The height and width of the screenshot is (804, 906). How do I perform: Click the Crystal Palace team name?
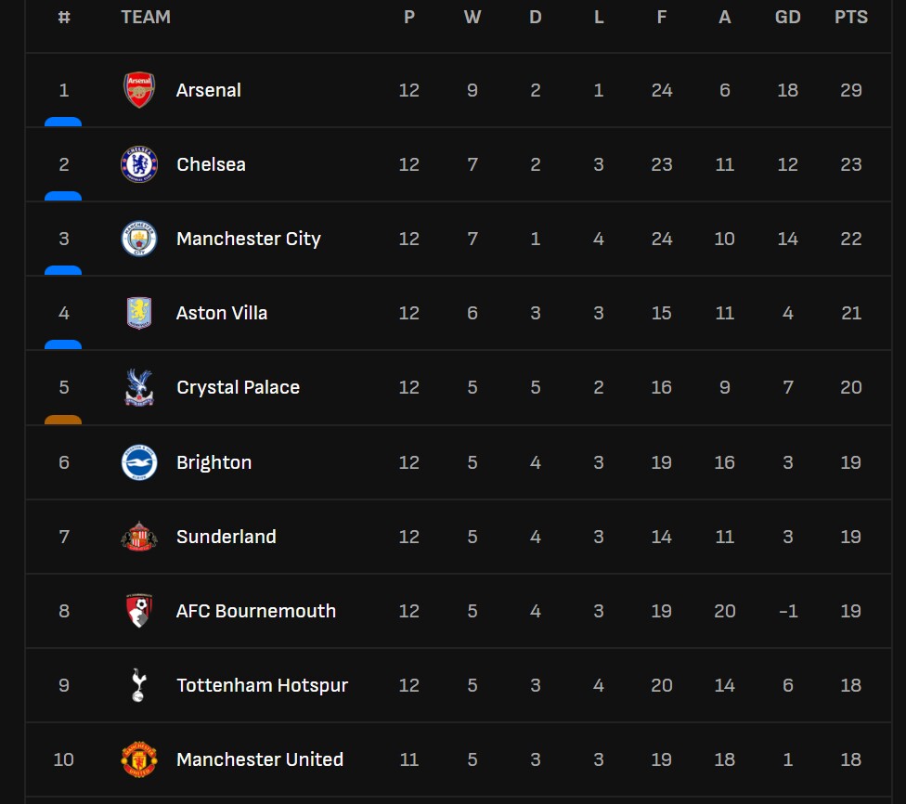(x=239, y=387)
